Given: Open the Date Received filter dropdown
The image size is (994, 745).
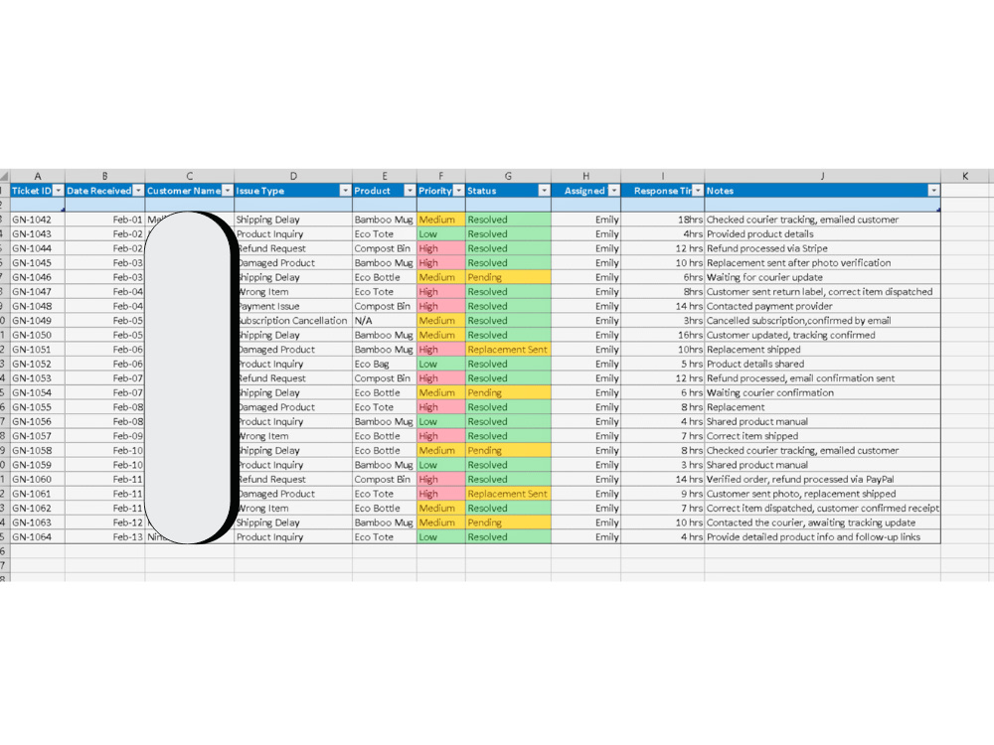Looking at the screenshot, I should [138, 191].
